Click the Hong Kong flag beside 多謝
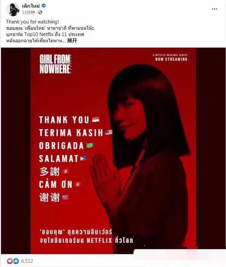Viewport: 226px width, 267px height. click(x=66, y=171)
